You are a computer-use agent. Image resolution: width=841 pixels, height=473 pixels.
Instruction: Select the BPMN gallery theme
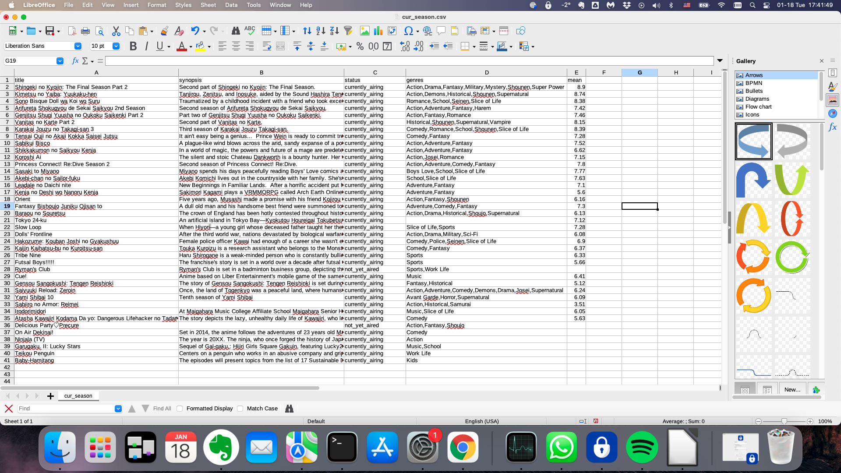pyautogui.click(x=754, y=83)
